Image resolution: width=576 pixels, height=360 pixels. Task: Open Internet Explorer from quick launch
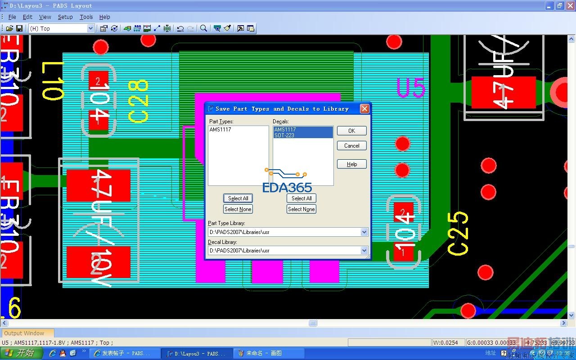point(53,353)
